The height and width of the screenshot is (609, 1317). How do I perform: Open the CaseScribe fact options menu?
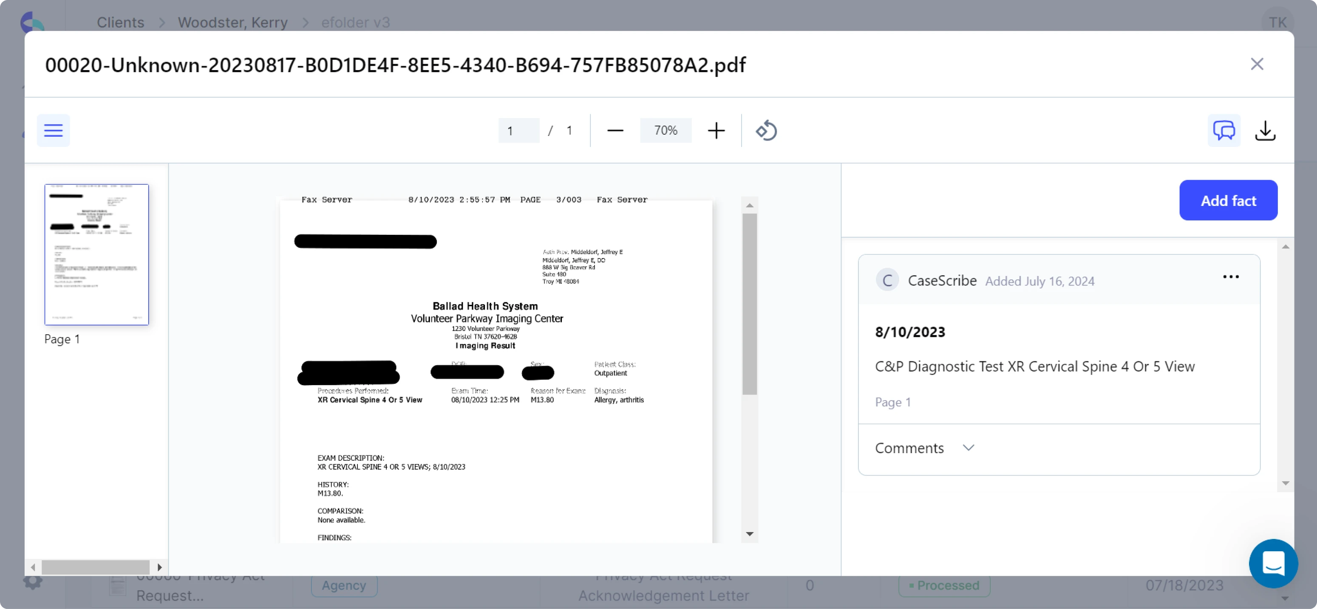point(1231,276)
